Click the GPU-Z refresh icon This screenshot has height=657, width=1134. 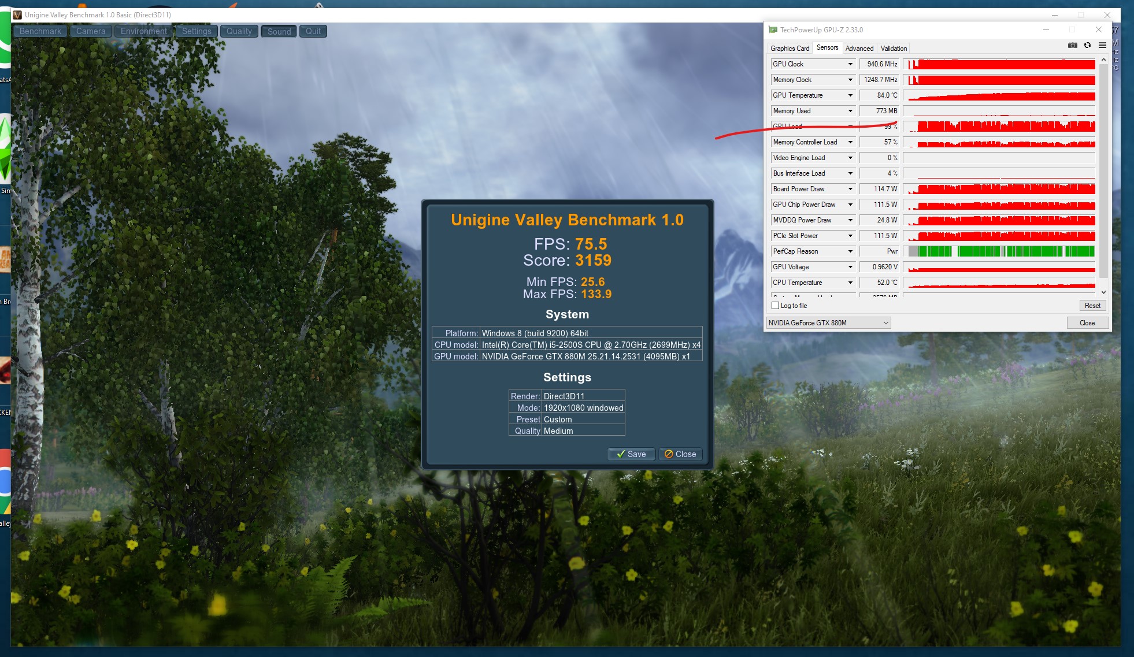1087,46
